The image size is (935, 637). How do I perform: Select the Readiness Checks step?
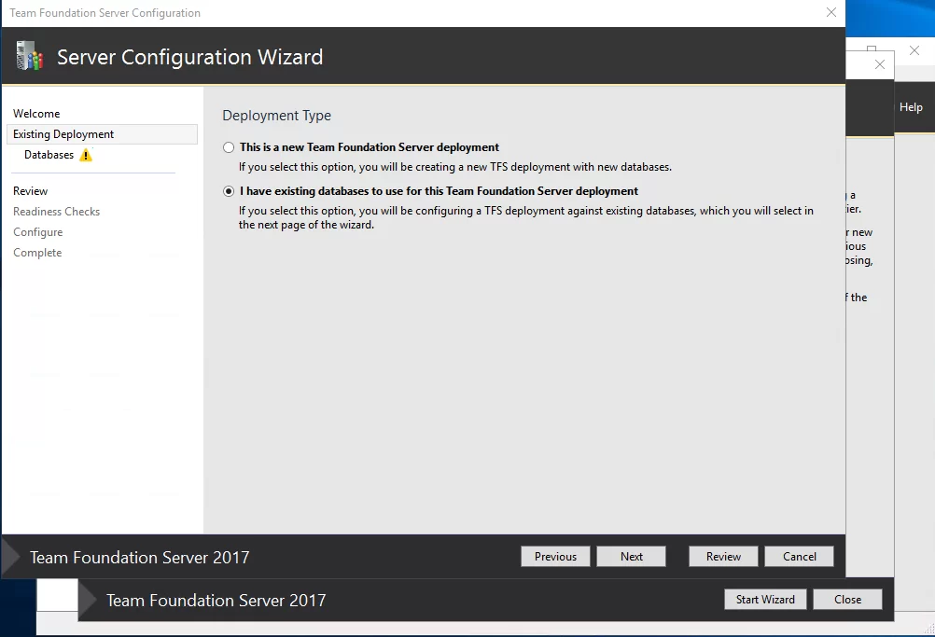[x=57, y=212]
